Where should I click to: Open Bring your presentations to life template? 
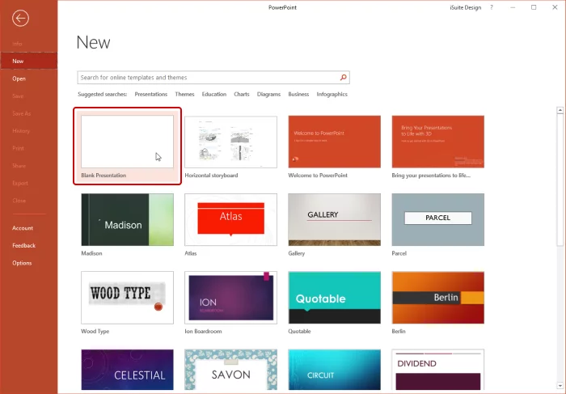[438, 142]
